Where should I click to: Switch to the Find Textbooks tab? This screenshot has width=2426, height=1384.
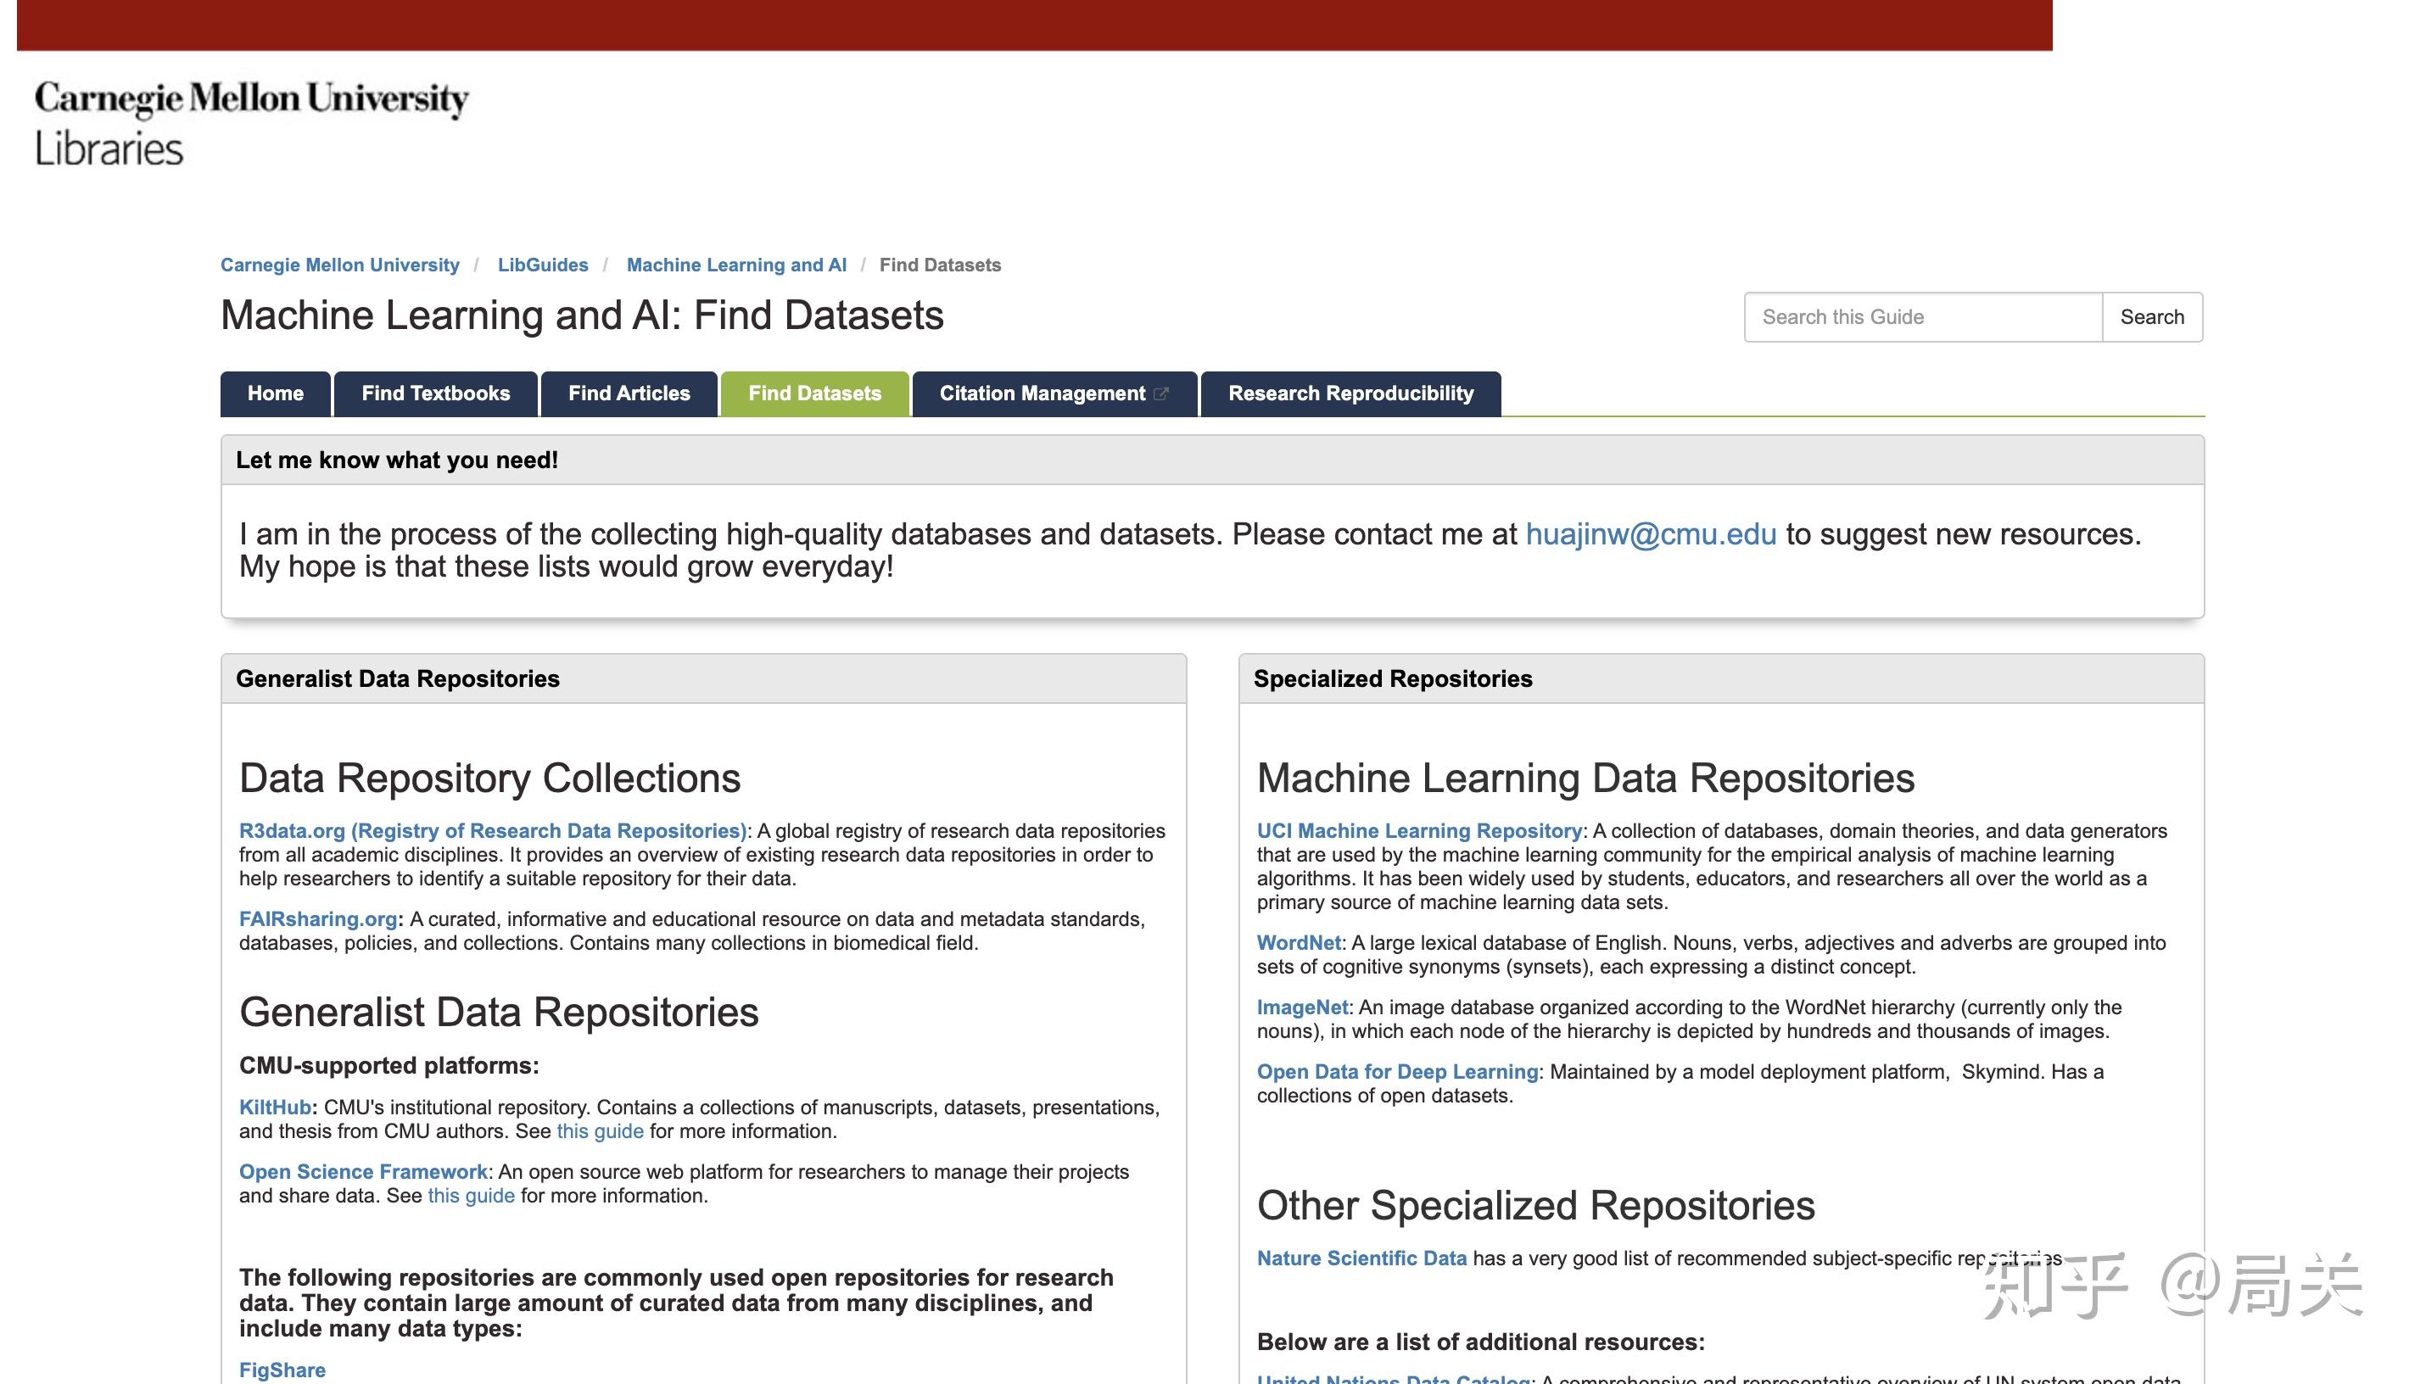(x=435, y=393)
